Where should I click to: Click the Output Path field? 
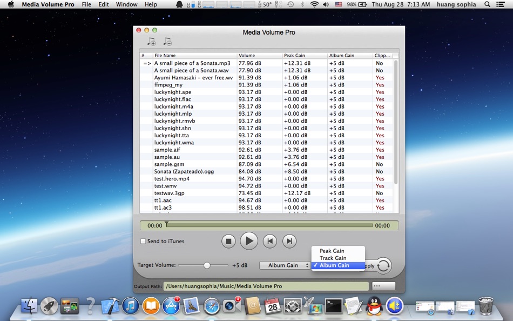266,286
